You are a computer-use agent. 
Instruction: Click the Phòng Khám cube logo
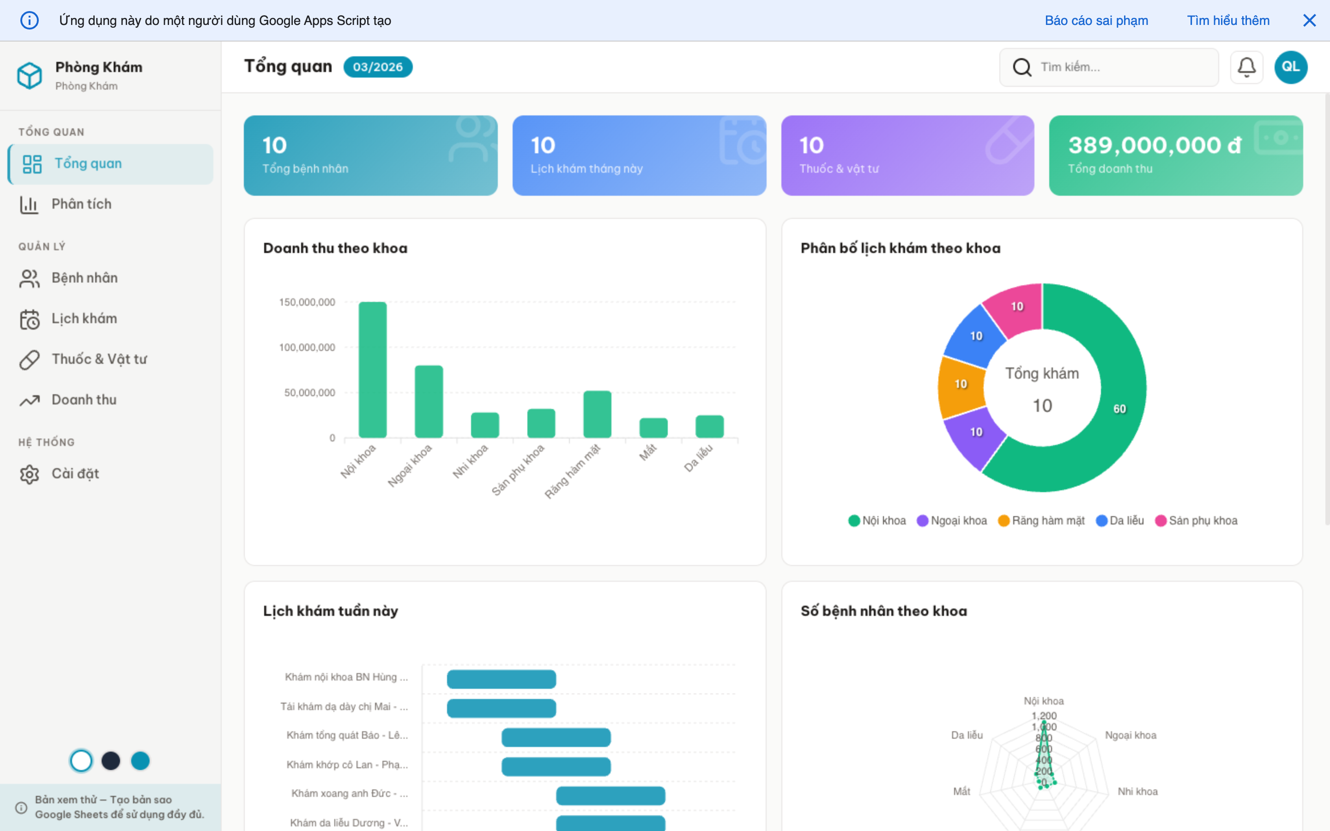click(30, 75)
